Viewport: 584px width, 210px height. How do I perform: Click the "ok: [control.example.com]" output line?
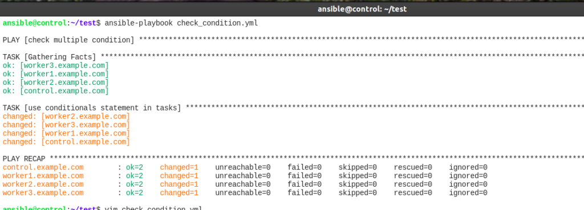55,91
